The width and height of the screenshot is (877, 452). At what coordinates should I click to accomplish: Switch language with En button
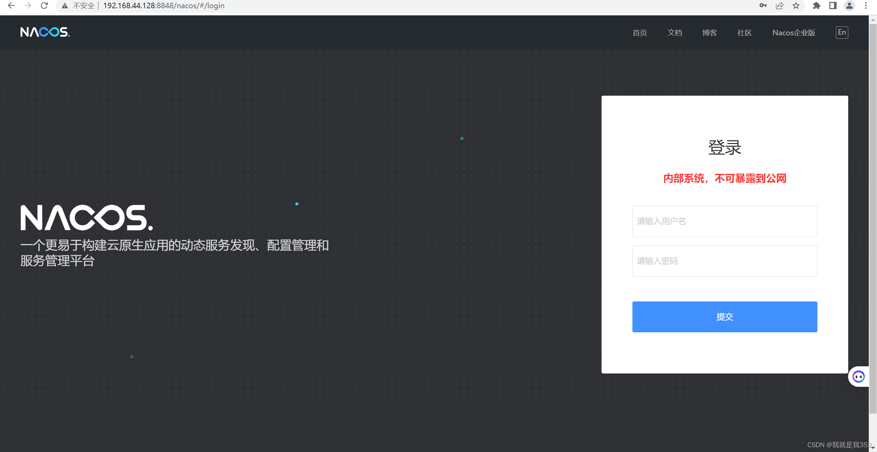842,33
